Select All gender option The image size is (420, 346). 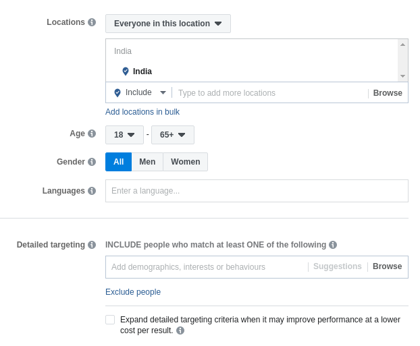119,162
